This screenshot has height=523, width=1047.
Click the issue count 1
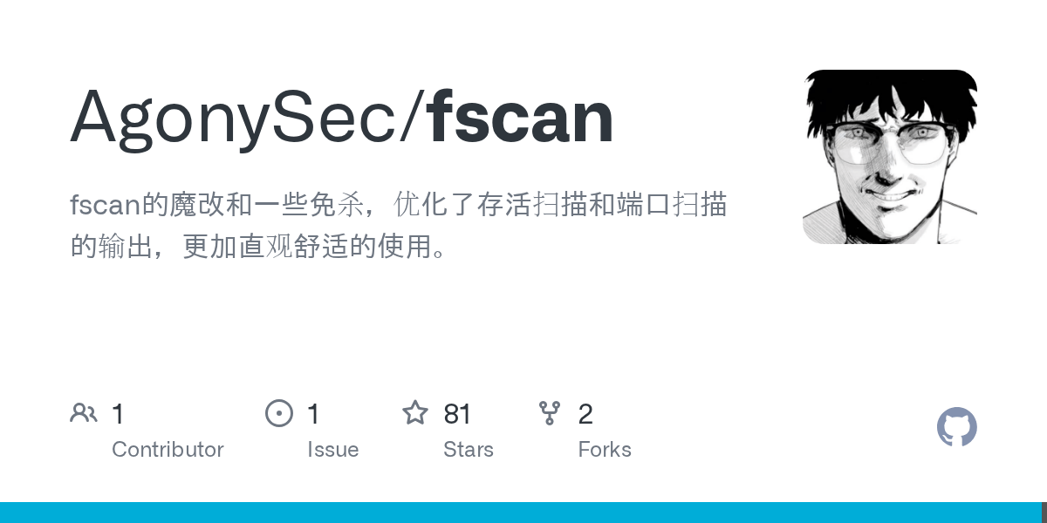point(313,414)
